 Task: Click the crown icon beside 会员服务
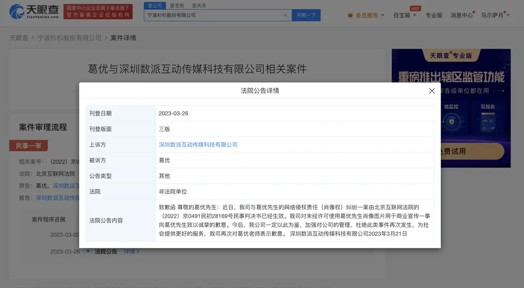click(x=350, y=15)
